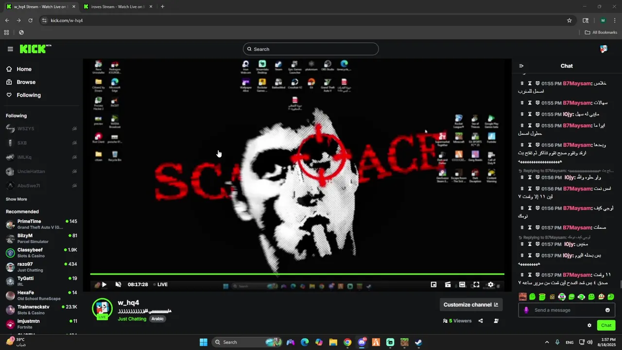622x350 pixels.
Task: Open the Just Chatting category link
Action: pyautogui.click(x=132, y=319)
